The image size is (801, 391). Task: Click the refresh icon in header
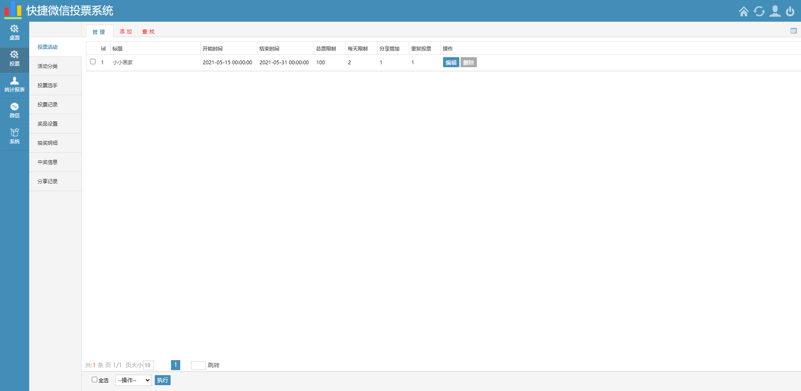pyautogui.click(x=759, y=11)
